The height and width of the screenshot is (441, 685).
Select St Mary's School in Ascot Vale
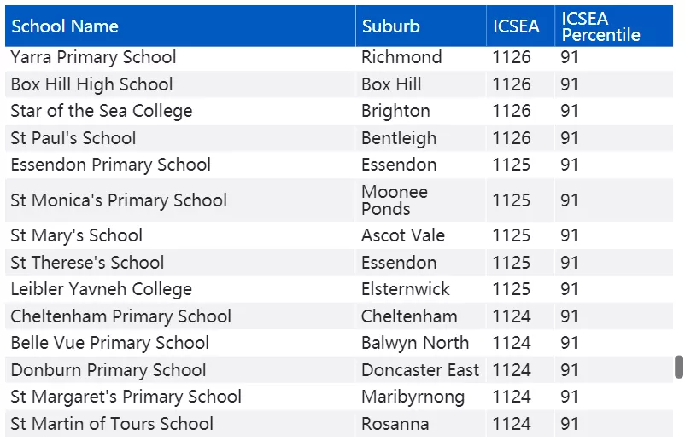pos(77,235)
